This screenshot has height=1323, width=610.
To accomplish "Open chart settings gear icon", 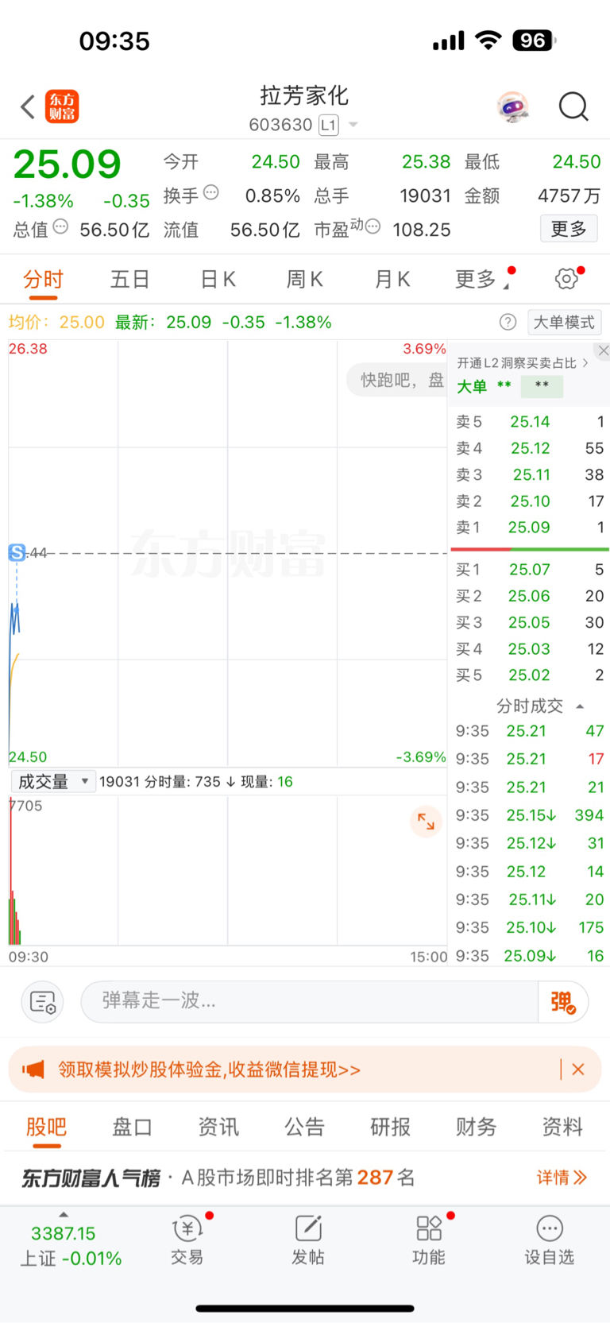I will point(566,279).
